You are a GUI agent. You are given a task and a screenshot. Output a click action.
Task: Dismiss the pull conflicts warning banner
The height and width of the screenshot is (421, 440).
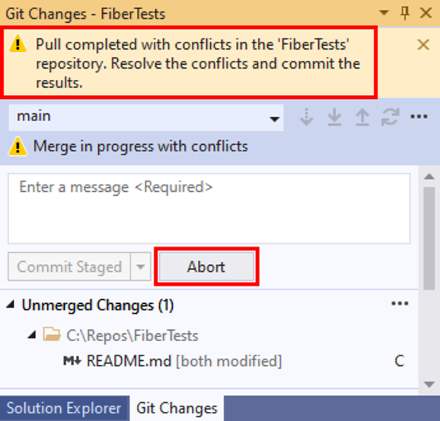click(x=423, y=45)
